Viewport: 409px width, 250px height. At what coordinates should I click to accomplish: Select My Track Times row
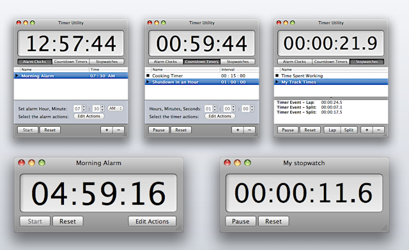(x=331, y=82)
